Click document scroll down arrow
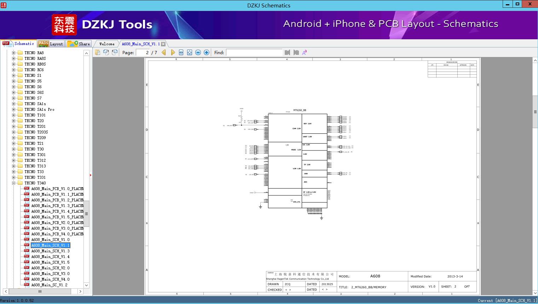 535,293
